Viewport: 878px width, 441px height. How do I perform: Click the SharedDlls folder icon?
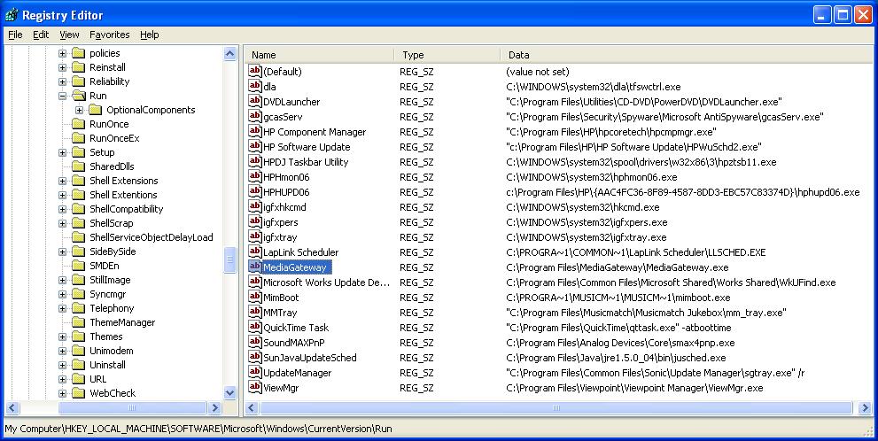[x=78, y=166]
